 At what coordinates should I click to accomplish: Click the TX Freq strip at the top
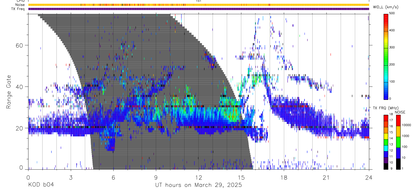point(198,9)
